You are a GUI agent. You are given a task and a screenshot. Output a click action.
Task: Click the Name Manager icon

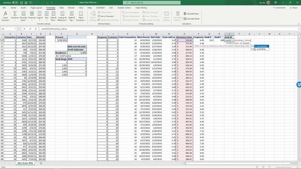[93, 16]
